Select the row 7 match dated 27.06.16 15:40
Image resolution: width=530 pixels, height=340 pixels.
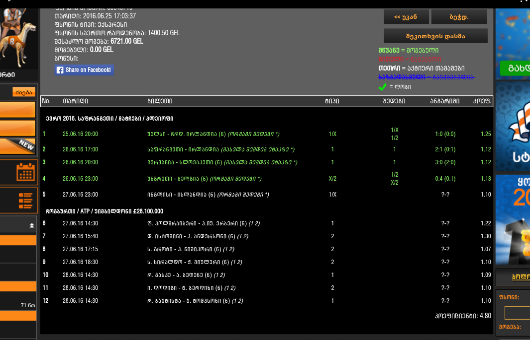[x=267, y=236]
